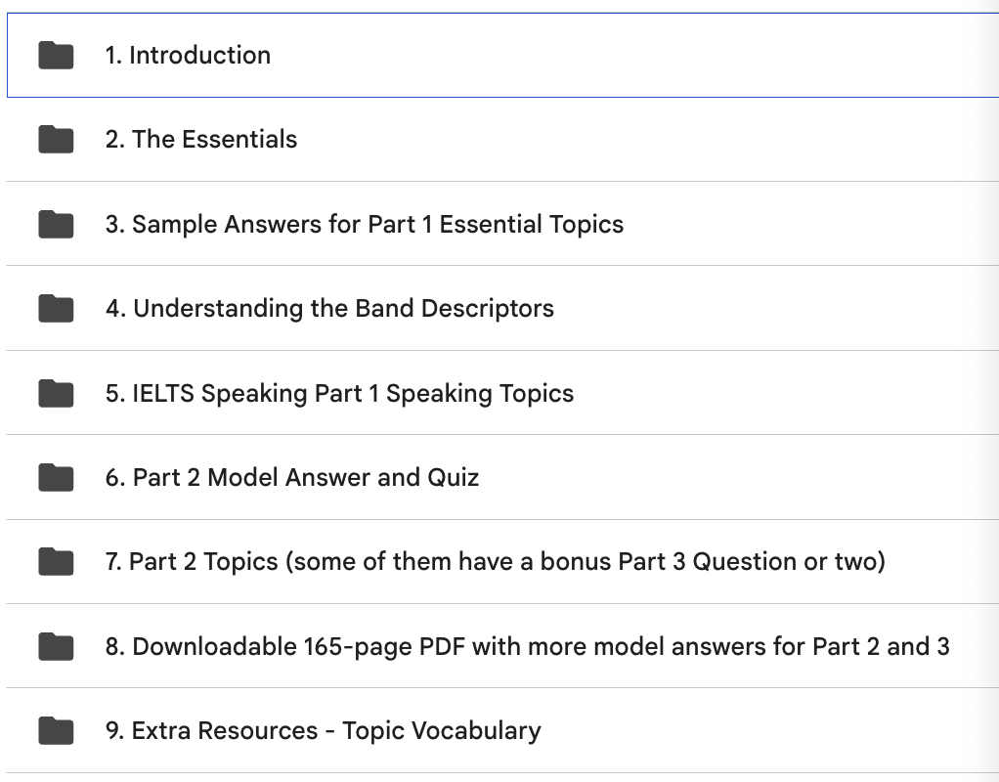
Task: Click the folder icon for Part 2 Model Answer
Action: click(x=57, y=478)
